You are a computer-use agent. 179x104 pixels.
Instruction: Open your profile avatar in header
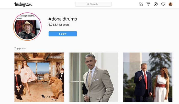click(x=171, y=4)
